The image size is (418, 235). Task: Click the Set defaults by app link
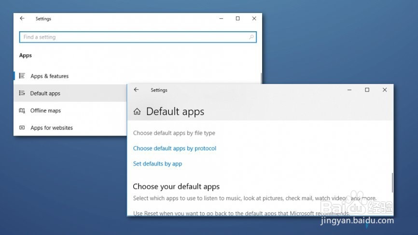point(157,164)
